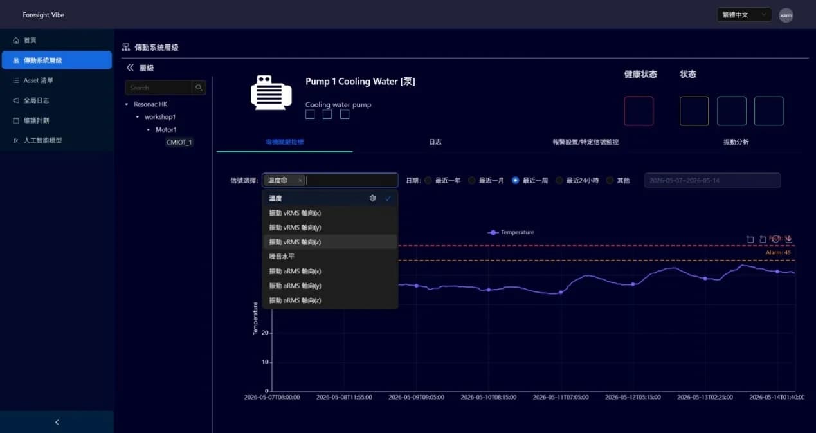
Task: Open the 繁體中文 language dropdown
Action: tap(744, 15)
